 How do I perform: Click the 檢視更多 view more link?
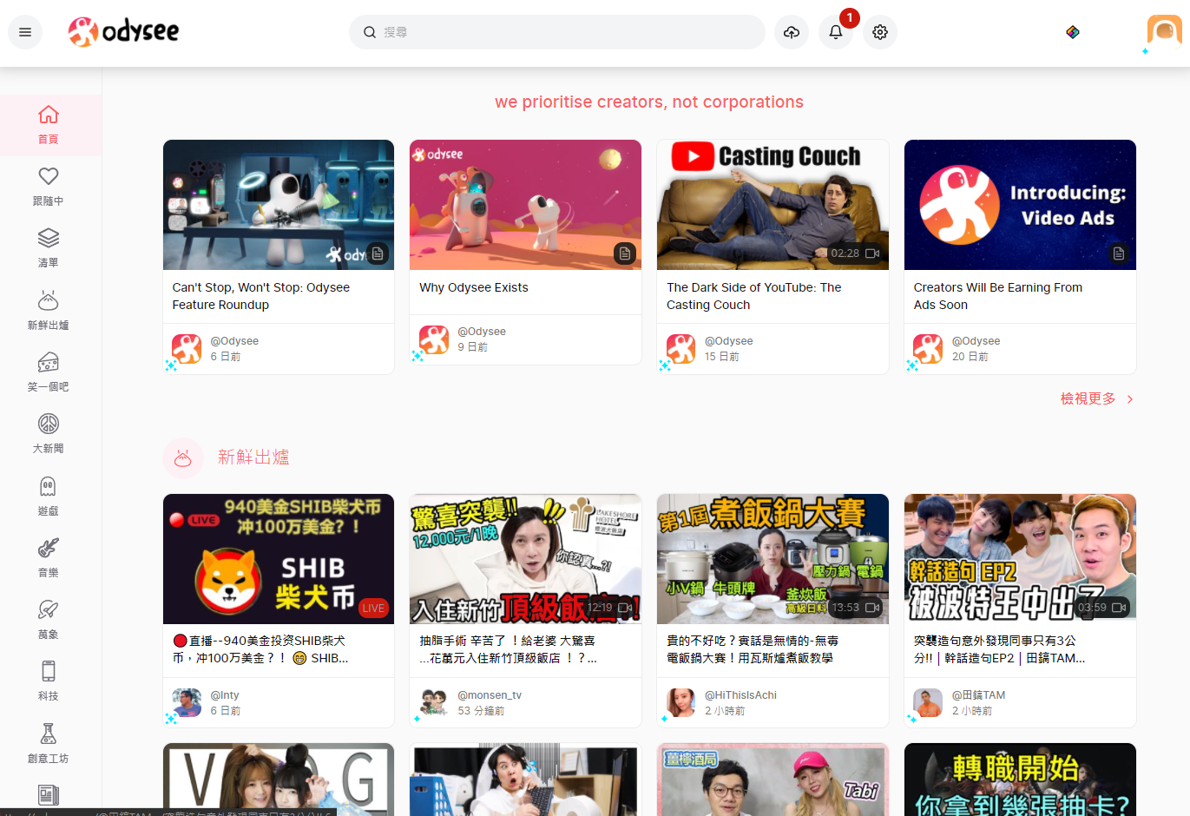[x=1097, y=398]
